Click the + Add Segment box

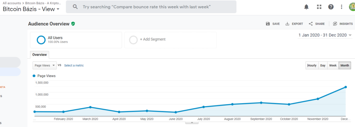click(171, 40)
